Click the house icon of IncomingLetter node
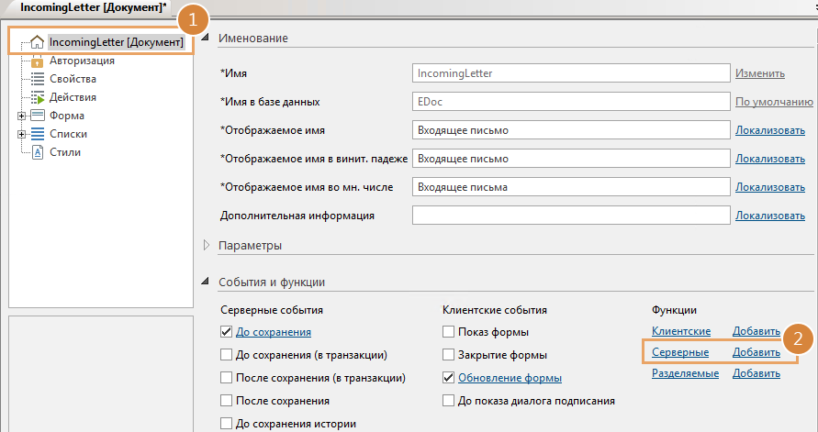This screenshot has height=432, width=818. tap(38, 42)
